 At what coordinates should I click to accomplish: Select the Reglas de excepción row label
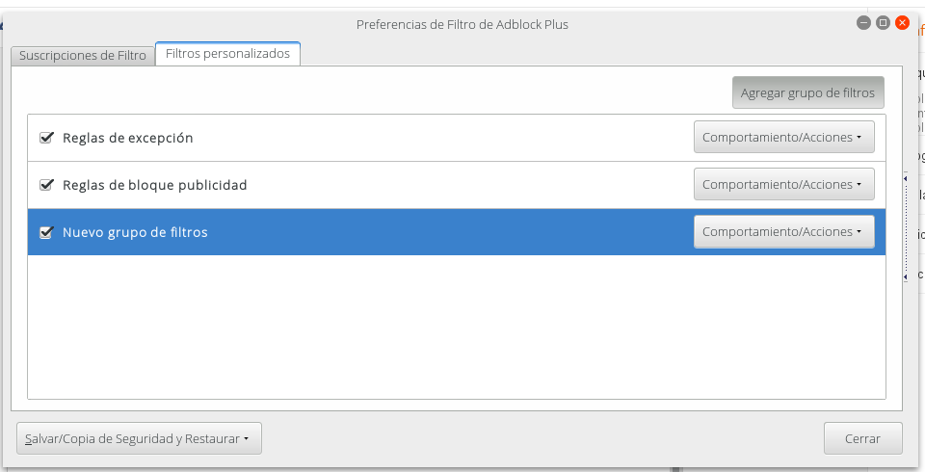point(128,138)
